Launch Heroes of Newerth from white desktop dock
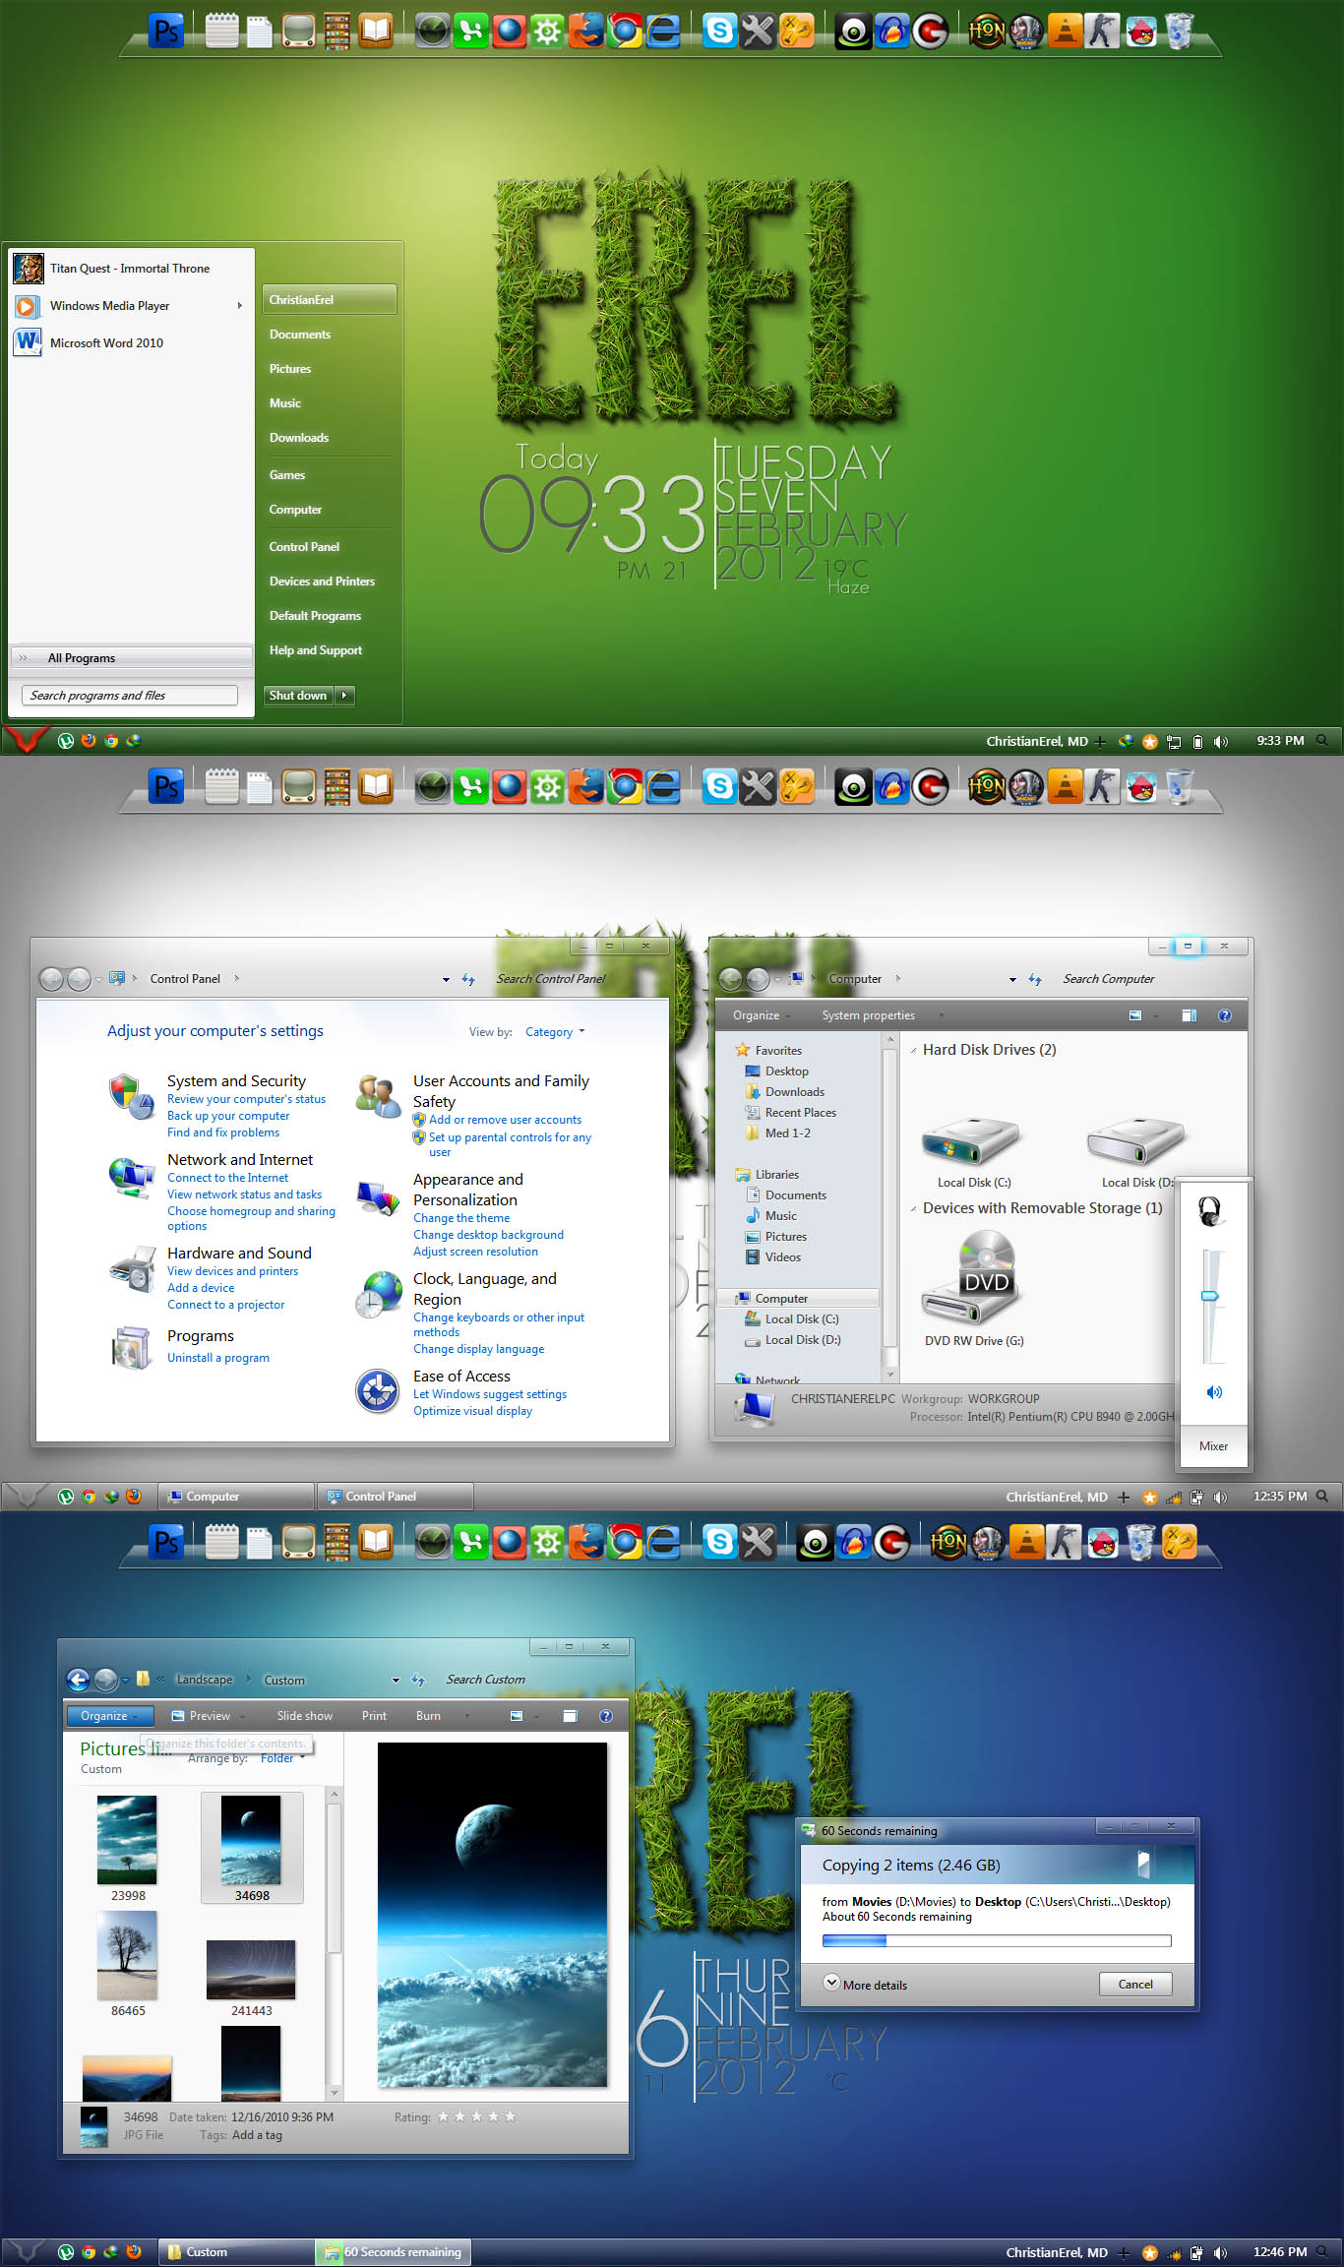Image resolution: width=1344 pixels, height=2267 pixels. point(987,787)
